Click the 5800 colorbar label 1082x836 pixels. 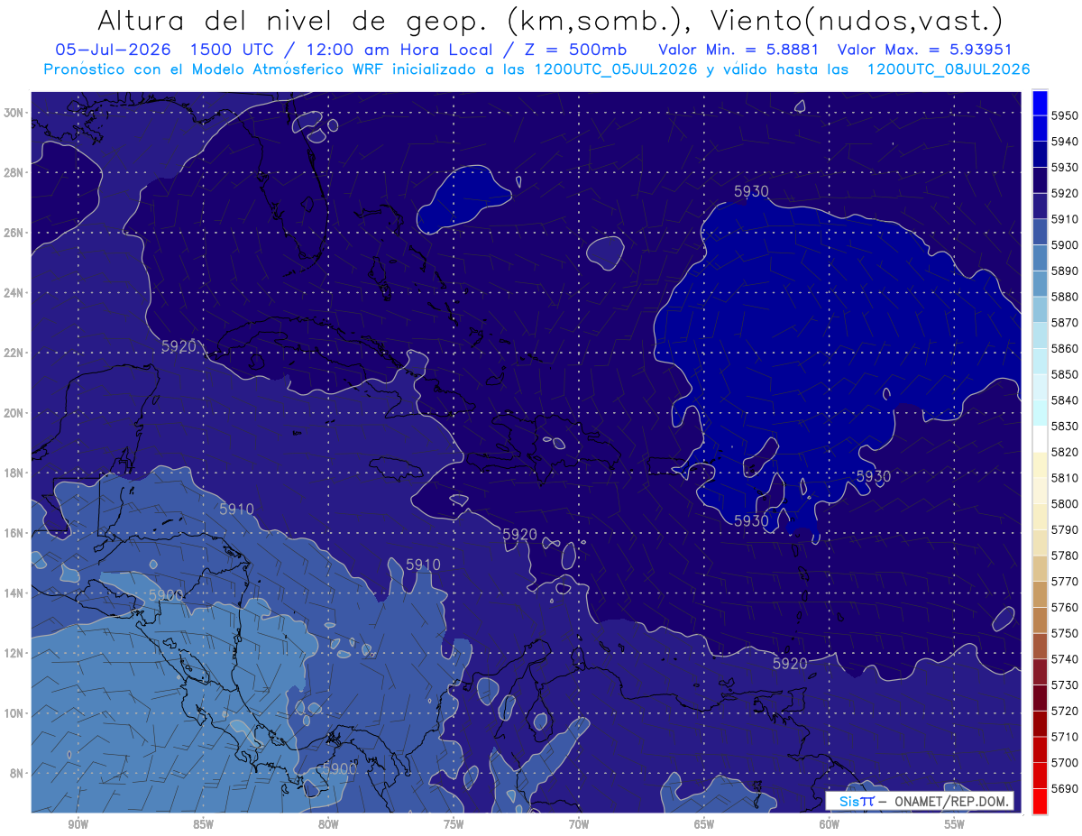tap(1065, 503)
